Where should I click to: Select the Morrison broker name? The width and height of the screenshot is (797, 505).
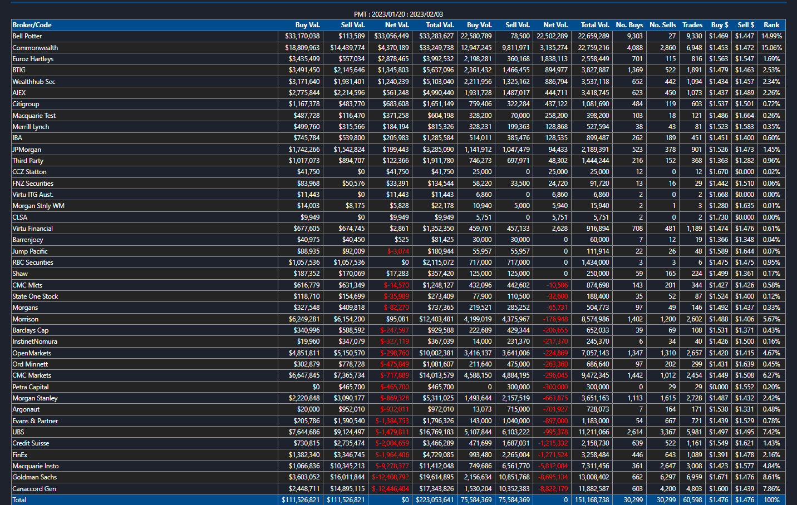pos(26,319)
